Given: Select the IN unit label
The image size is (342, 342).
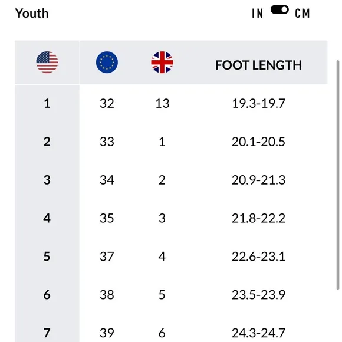Looking at the screenshot, I should tap(257, 14).
